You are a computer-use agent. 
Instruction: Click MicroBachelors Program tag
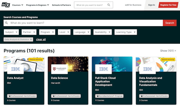coord(109,96)
